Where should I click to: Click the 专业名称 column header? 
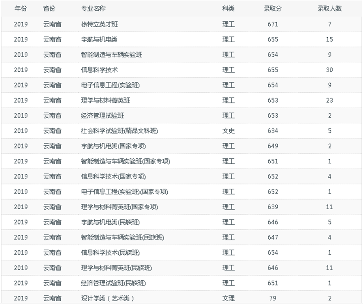coord(93,8)
